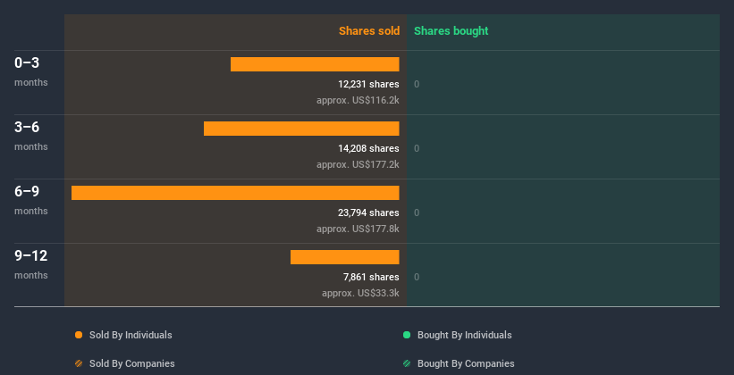The image size is (734, 375).
Task: Click the 9–12 period row label
Action: [x=31, y=255]
